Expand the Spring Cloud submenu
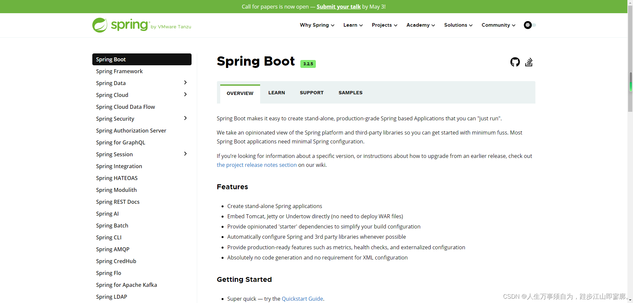The height and width of the screenshot is (303, 633). pos(186,94)
